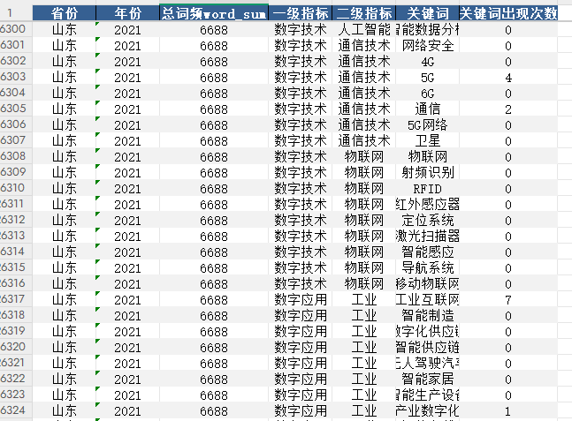Select the 移动物联网 keyword cell
Image resolution: width=572 pixels, height=421 pixels.
coord(427,283)
